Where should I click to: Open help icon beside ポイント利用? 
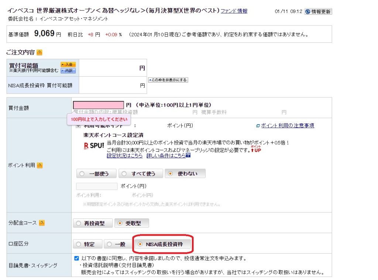pyautogui.click(x=40, y=165)
